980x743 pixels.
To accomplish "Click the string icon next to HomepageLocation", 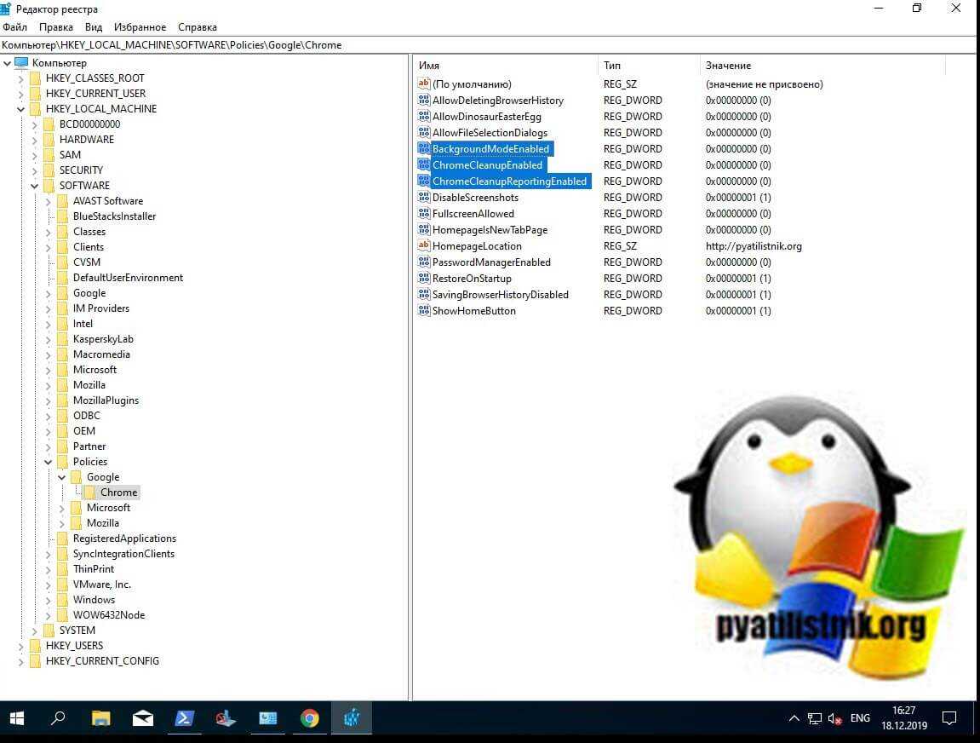I will (x=423, y=246).
